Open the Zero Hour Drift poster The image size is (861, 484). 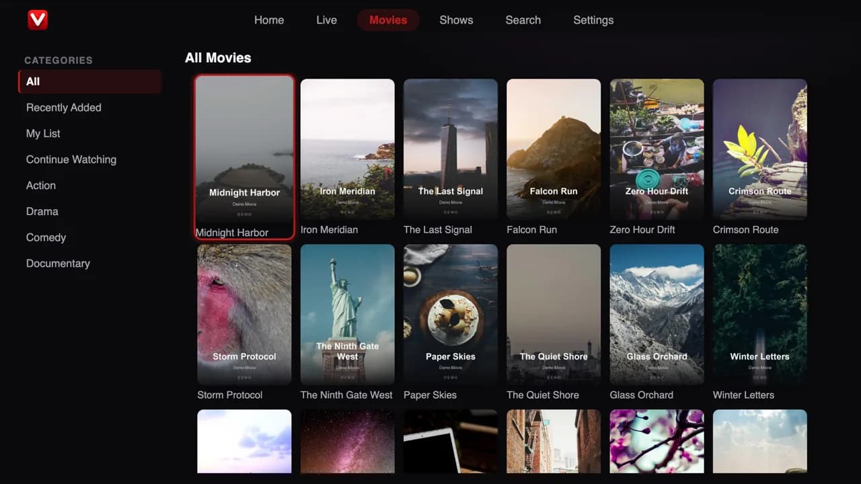[657, 149]
